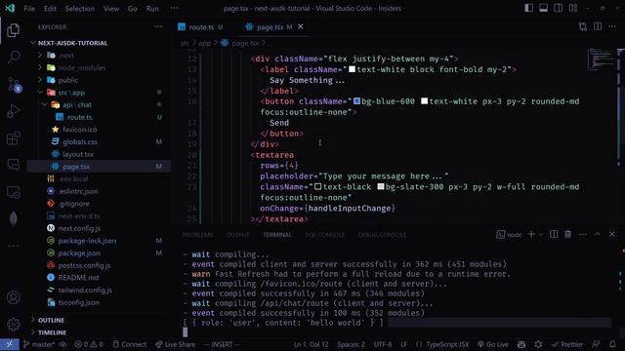Switch to the DEBUG CONSOLE tab
625x351 pixels.
pyautogui.click(x=382, y=235)
